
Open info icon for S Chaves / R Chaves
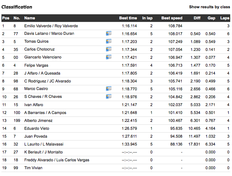tap(109, 96)
